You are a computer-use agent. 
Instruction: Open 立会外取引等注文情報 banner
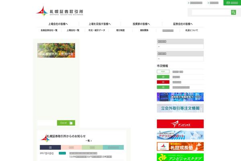(x=180, y=108)
